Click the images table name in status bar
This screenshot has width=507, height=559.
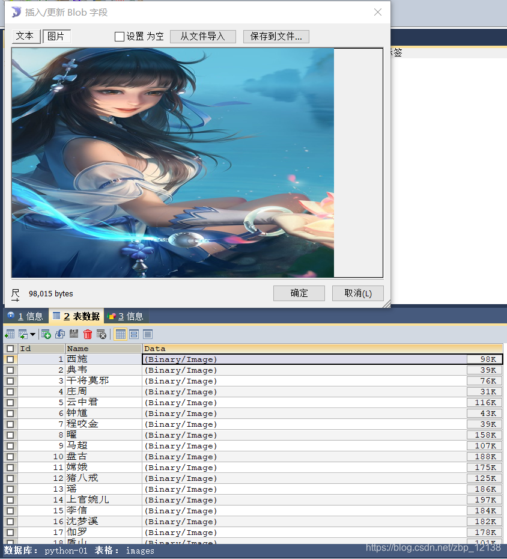(140, 551)
